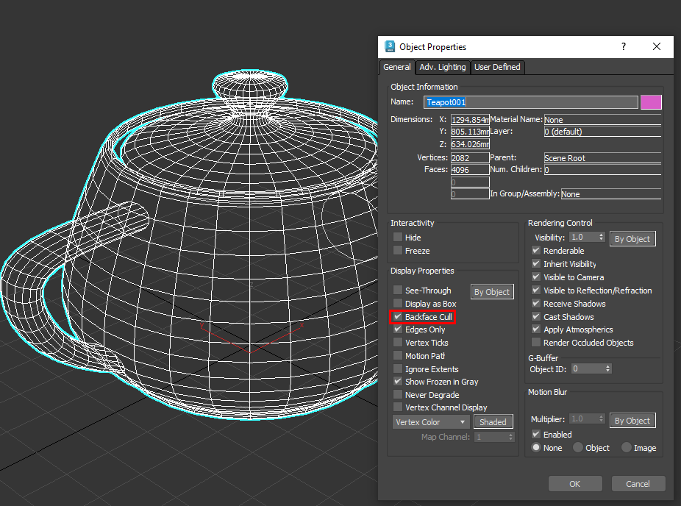Click the Dimensions Z value 634.026
Image resolution: width=681 pixels, height=506 pixels.
pos(470,144)
